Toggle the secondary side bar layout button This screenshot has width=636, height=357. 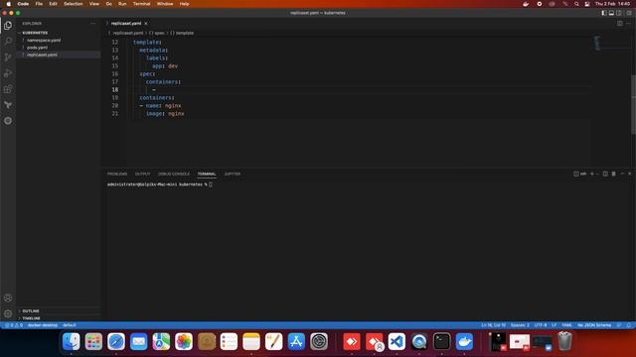619,13
